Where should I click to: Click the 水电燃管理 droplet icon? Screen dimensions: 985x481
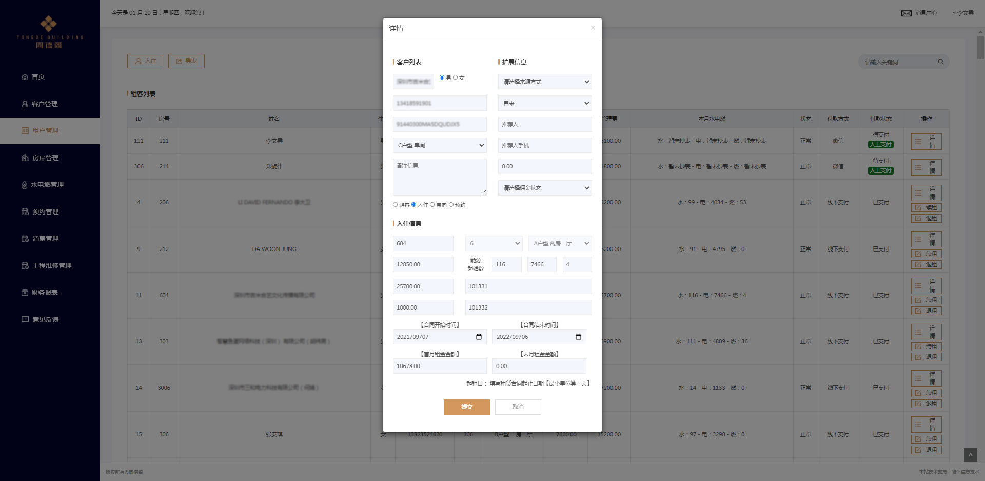coord(24,185)
